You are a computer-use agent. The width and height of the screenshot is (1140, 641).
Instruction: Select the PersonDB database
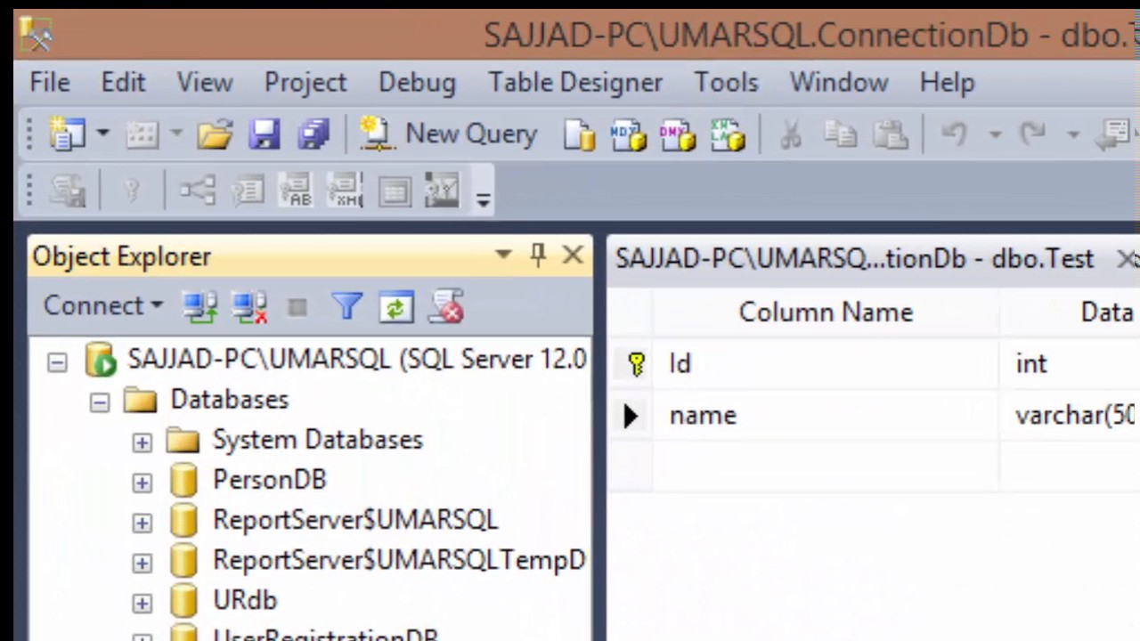(270, 480)
